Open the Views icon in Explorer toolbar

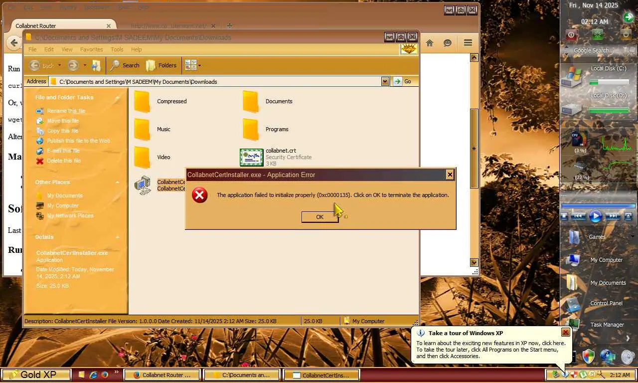pos(190,65)
